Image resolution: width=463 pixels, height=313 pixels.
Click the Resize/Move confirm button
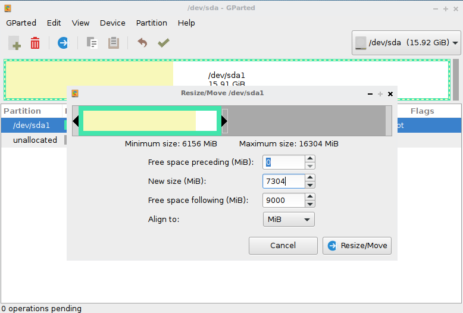356,246
